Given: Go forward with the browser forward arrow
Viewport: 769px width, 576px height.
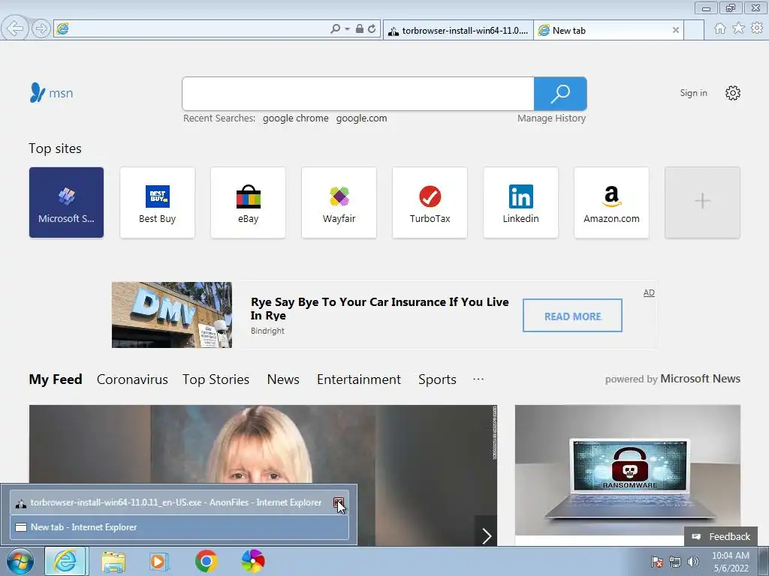Looking at the screenshot, I should pos(41,29).
